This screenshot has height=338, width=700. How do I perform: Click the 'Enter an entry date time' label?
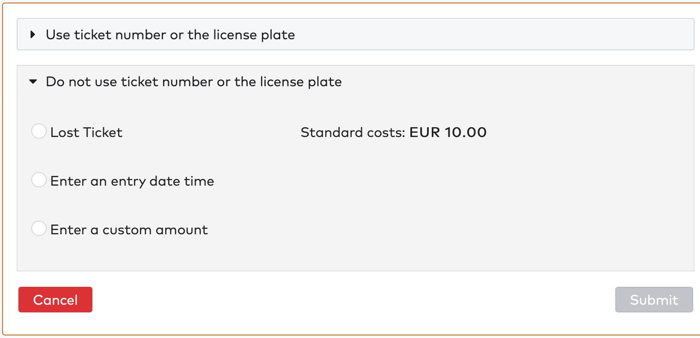pos(132,181)
